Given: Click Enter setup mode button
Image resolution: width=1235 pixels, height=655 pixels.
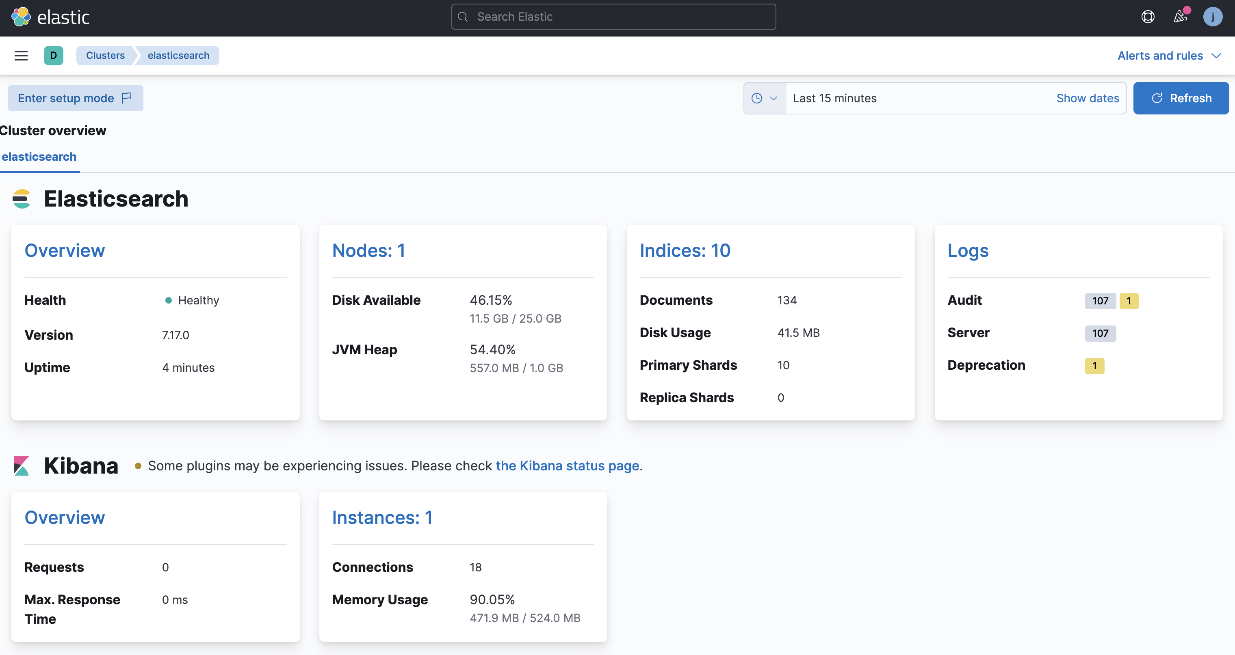Looking at the screenshot, I should tap(75, 98).
